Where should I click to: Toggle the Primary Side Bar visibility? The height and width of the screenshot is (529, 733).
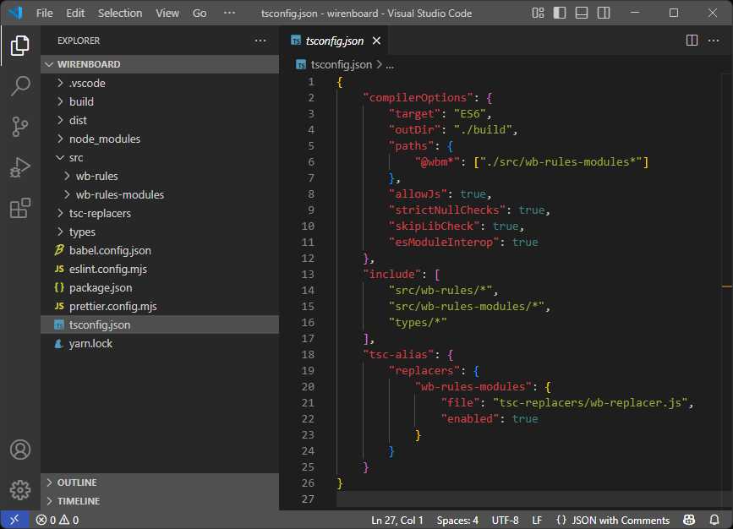tap(559, 13)
